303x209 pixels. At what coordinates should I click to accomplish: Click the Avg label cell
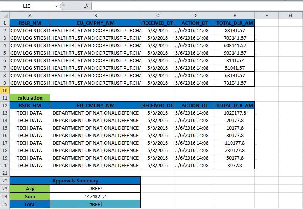coord(30,188)
